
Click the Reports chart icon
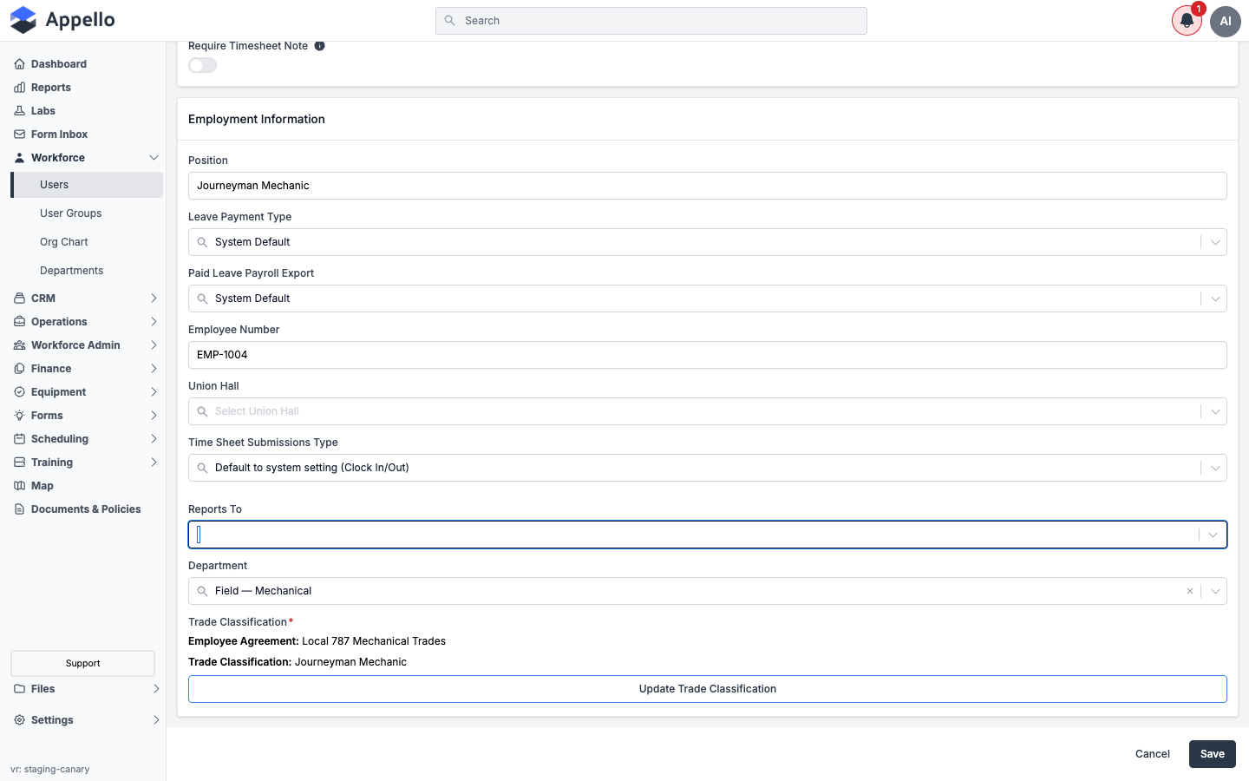pyautogui.click(x=19, y=88)
